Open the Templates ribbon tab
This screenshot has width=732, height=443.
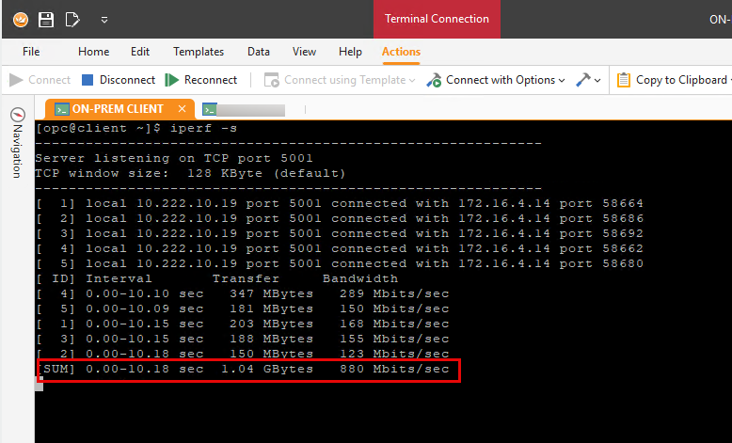tap(199, 52)
